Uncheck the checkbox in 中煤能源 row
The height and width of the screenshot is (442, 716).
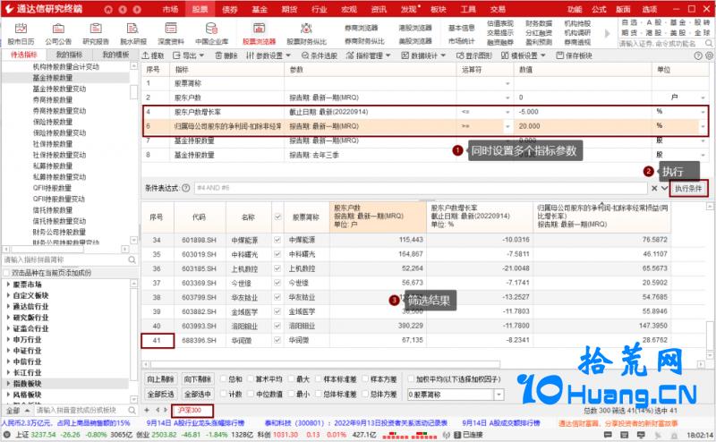277,240
